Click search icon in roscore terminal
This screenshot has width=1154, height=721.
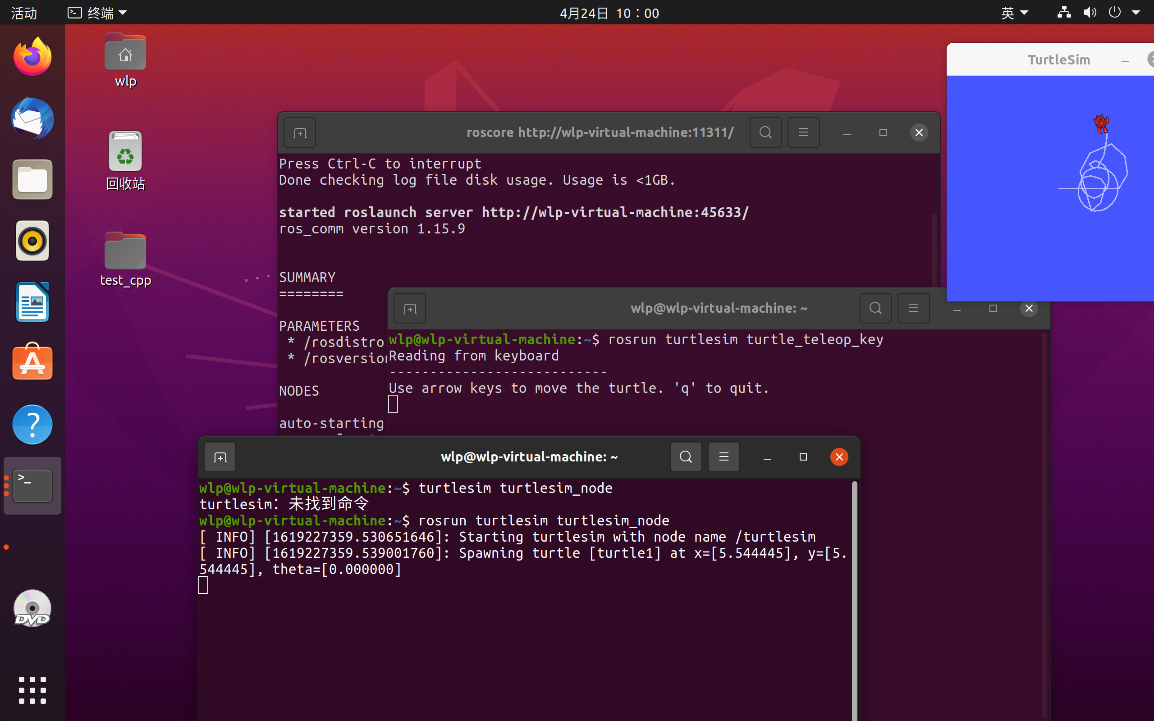pos(765,132)
